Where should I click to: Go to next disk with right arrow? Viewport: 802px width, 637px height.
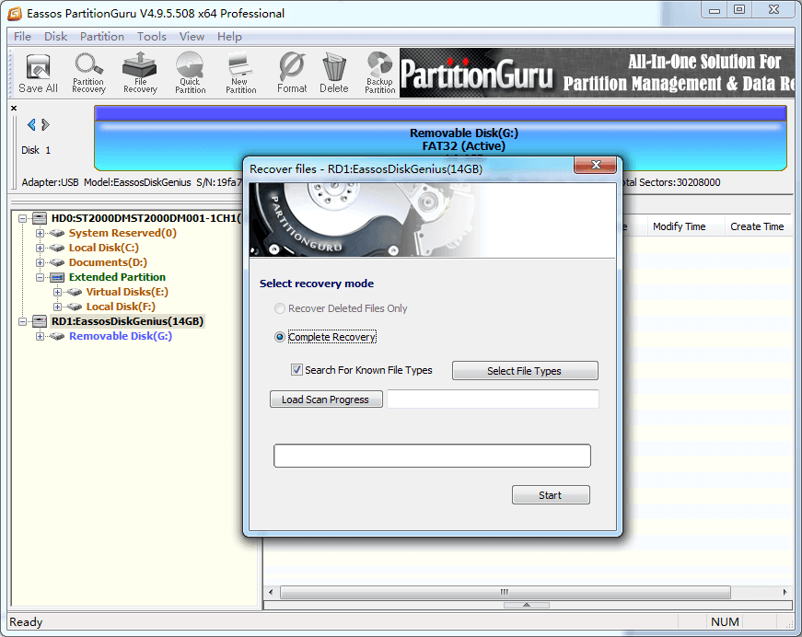click(x=45, y=125)
